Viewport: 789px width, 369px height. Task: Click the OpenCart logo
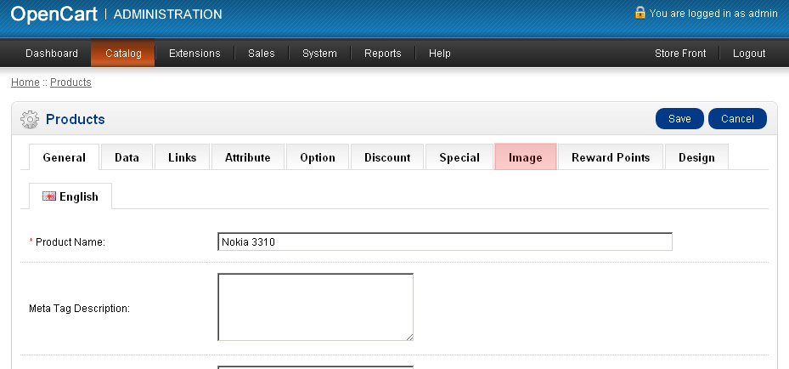pyautogui.click(x=54, y=14)
